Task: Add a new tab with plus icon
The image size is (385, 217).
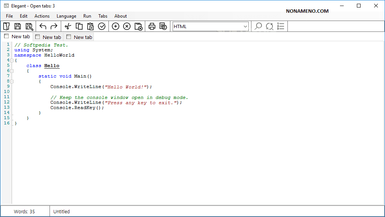Action: coord(116,26)
